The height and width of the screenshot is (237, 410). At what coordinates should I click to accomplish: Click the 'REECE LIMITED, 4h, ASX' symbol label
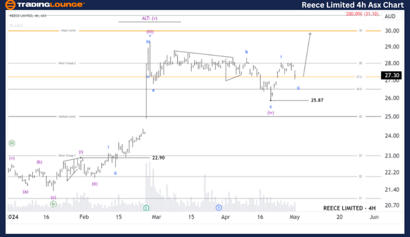pyautogui.click(x=28, y=16)
